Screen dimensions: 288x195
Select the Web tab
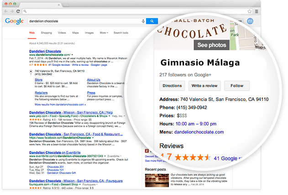pos(32,33)
